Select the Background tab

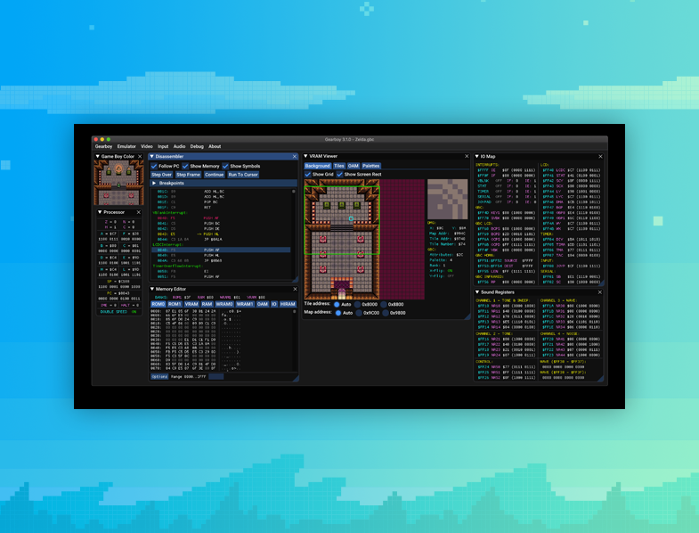pos(317,166)
